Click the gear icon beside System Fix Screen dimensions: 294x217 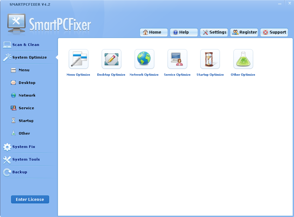tap(7, 147)
